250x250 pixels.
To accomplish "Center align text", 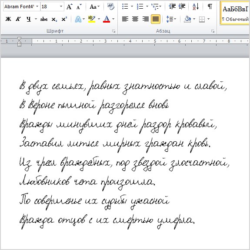I will 135,19.
